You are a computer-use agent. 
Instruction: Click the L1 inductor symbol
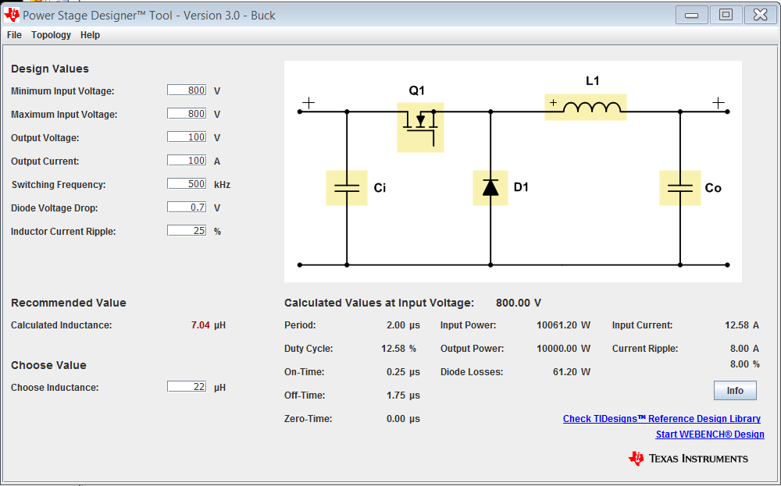[x=586, y=107]
